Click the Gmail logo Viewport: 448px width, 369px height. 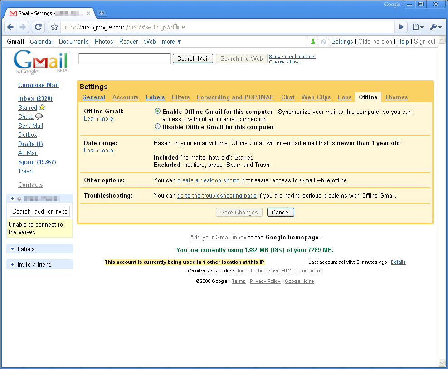click(41, 62)
